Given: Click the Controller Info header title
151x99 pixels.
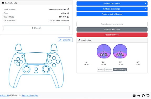Looking at the screenshot, I should point(11,3).
